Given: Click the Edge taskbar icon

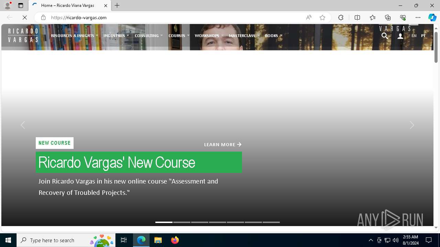Looking at the screenshot, I should click(141, 240).
